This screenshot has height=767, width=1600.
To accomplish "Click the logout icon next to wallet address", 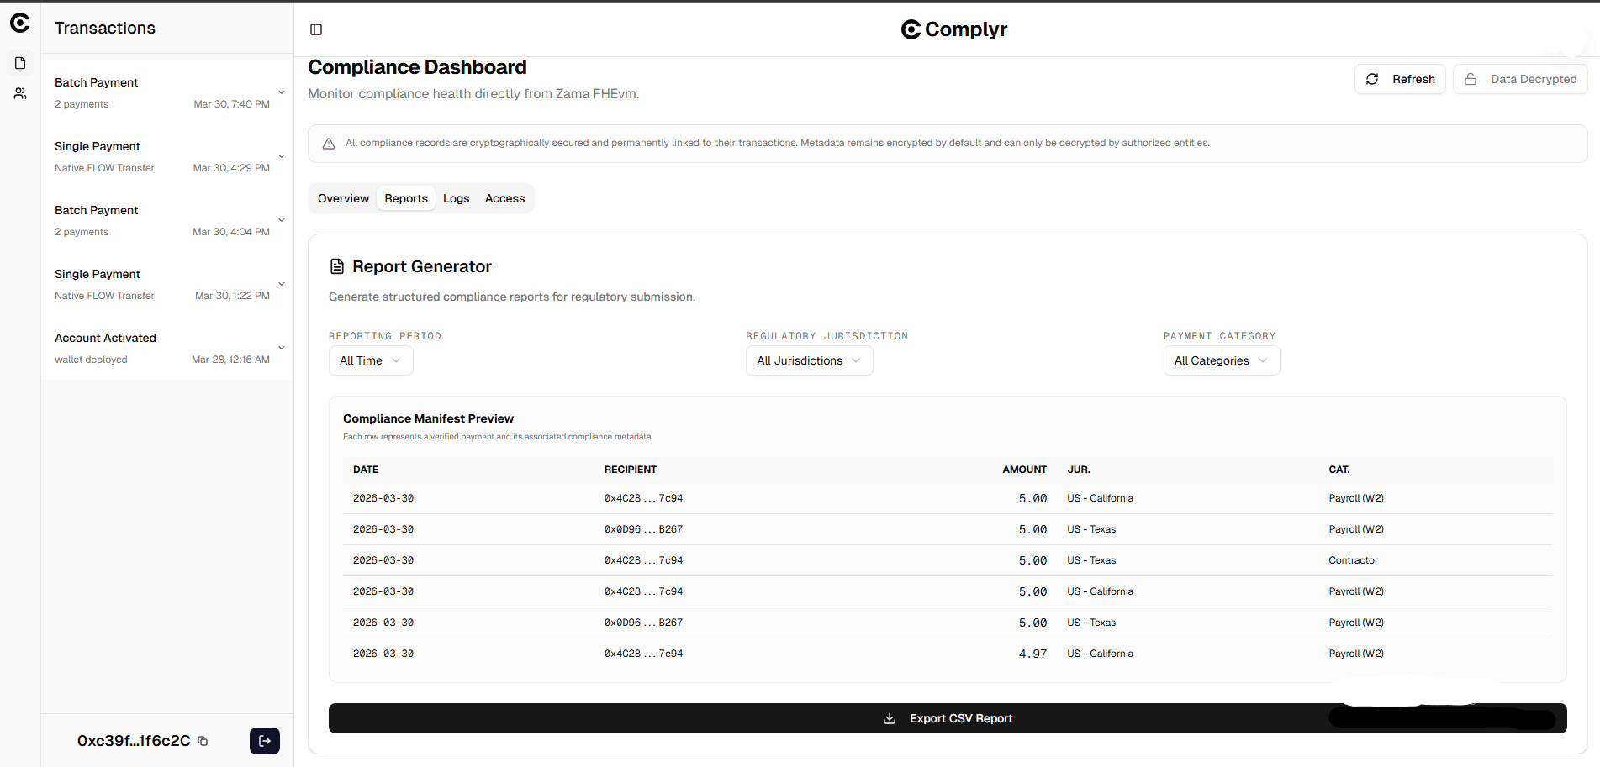I will pyautogui.click(x=264, y=741).
